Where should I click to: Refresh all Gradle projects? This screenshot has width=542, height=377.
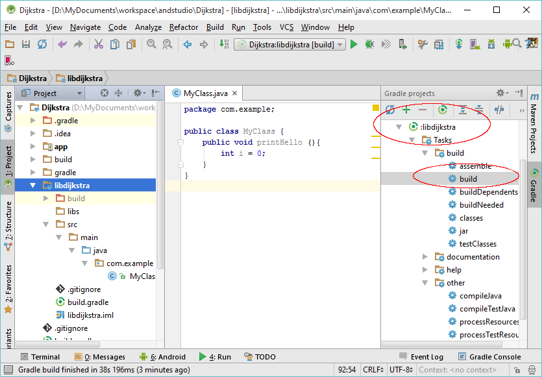coord(389,110)
